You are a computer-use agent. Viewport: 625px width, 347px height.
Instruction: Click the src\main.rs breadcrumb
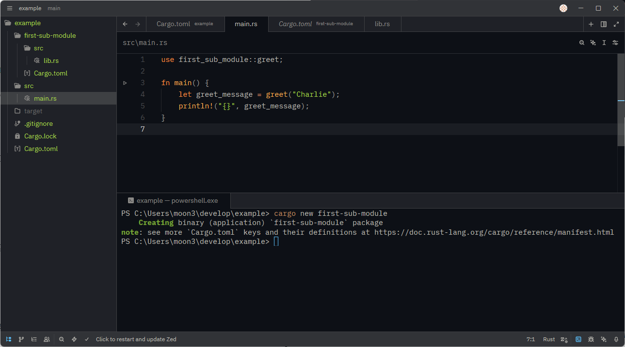click(x=145, y=43)
